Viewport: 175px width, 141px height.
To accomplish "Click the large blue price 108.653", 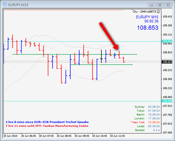I will click(148, 27).
